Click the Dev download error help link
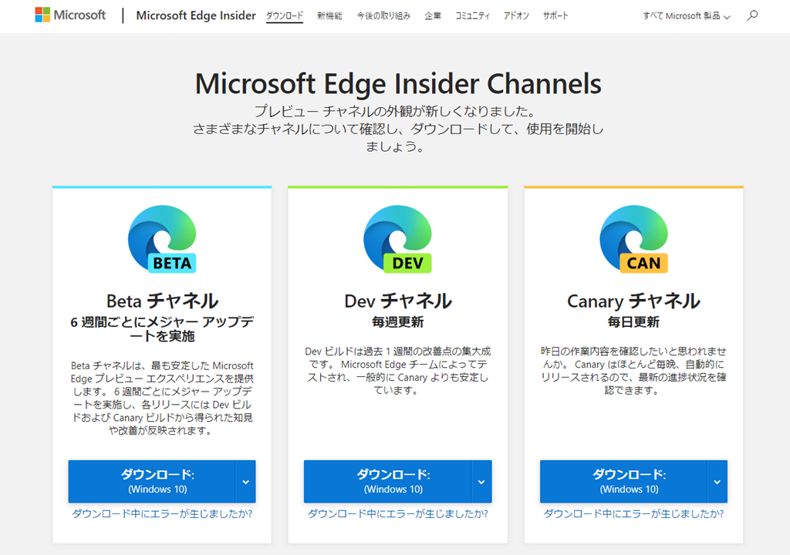 pos(398,513)
